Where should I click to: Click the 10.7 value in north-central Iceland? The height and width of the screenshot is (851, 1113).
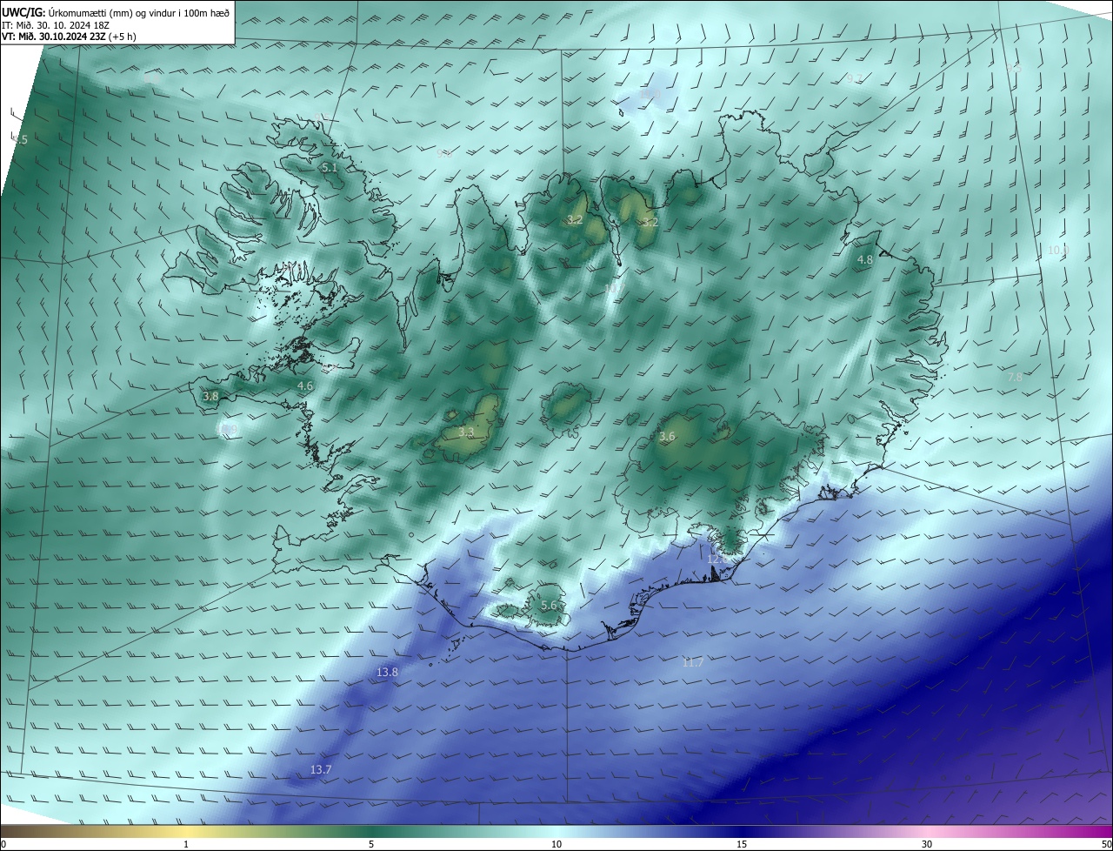click(614, 288)
